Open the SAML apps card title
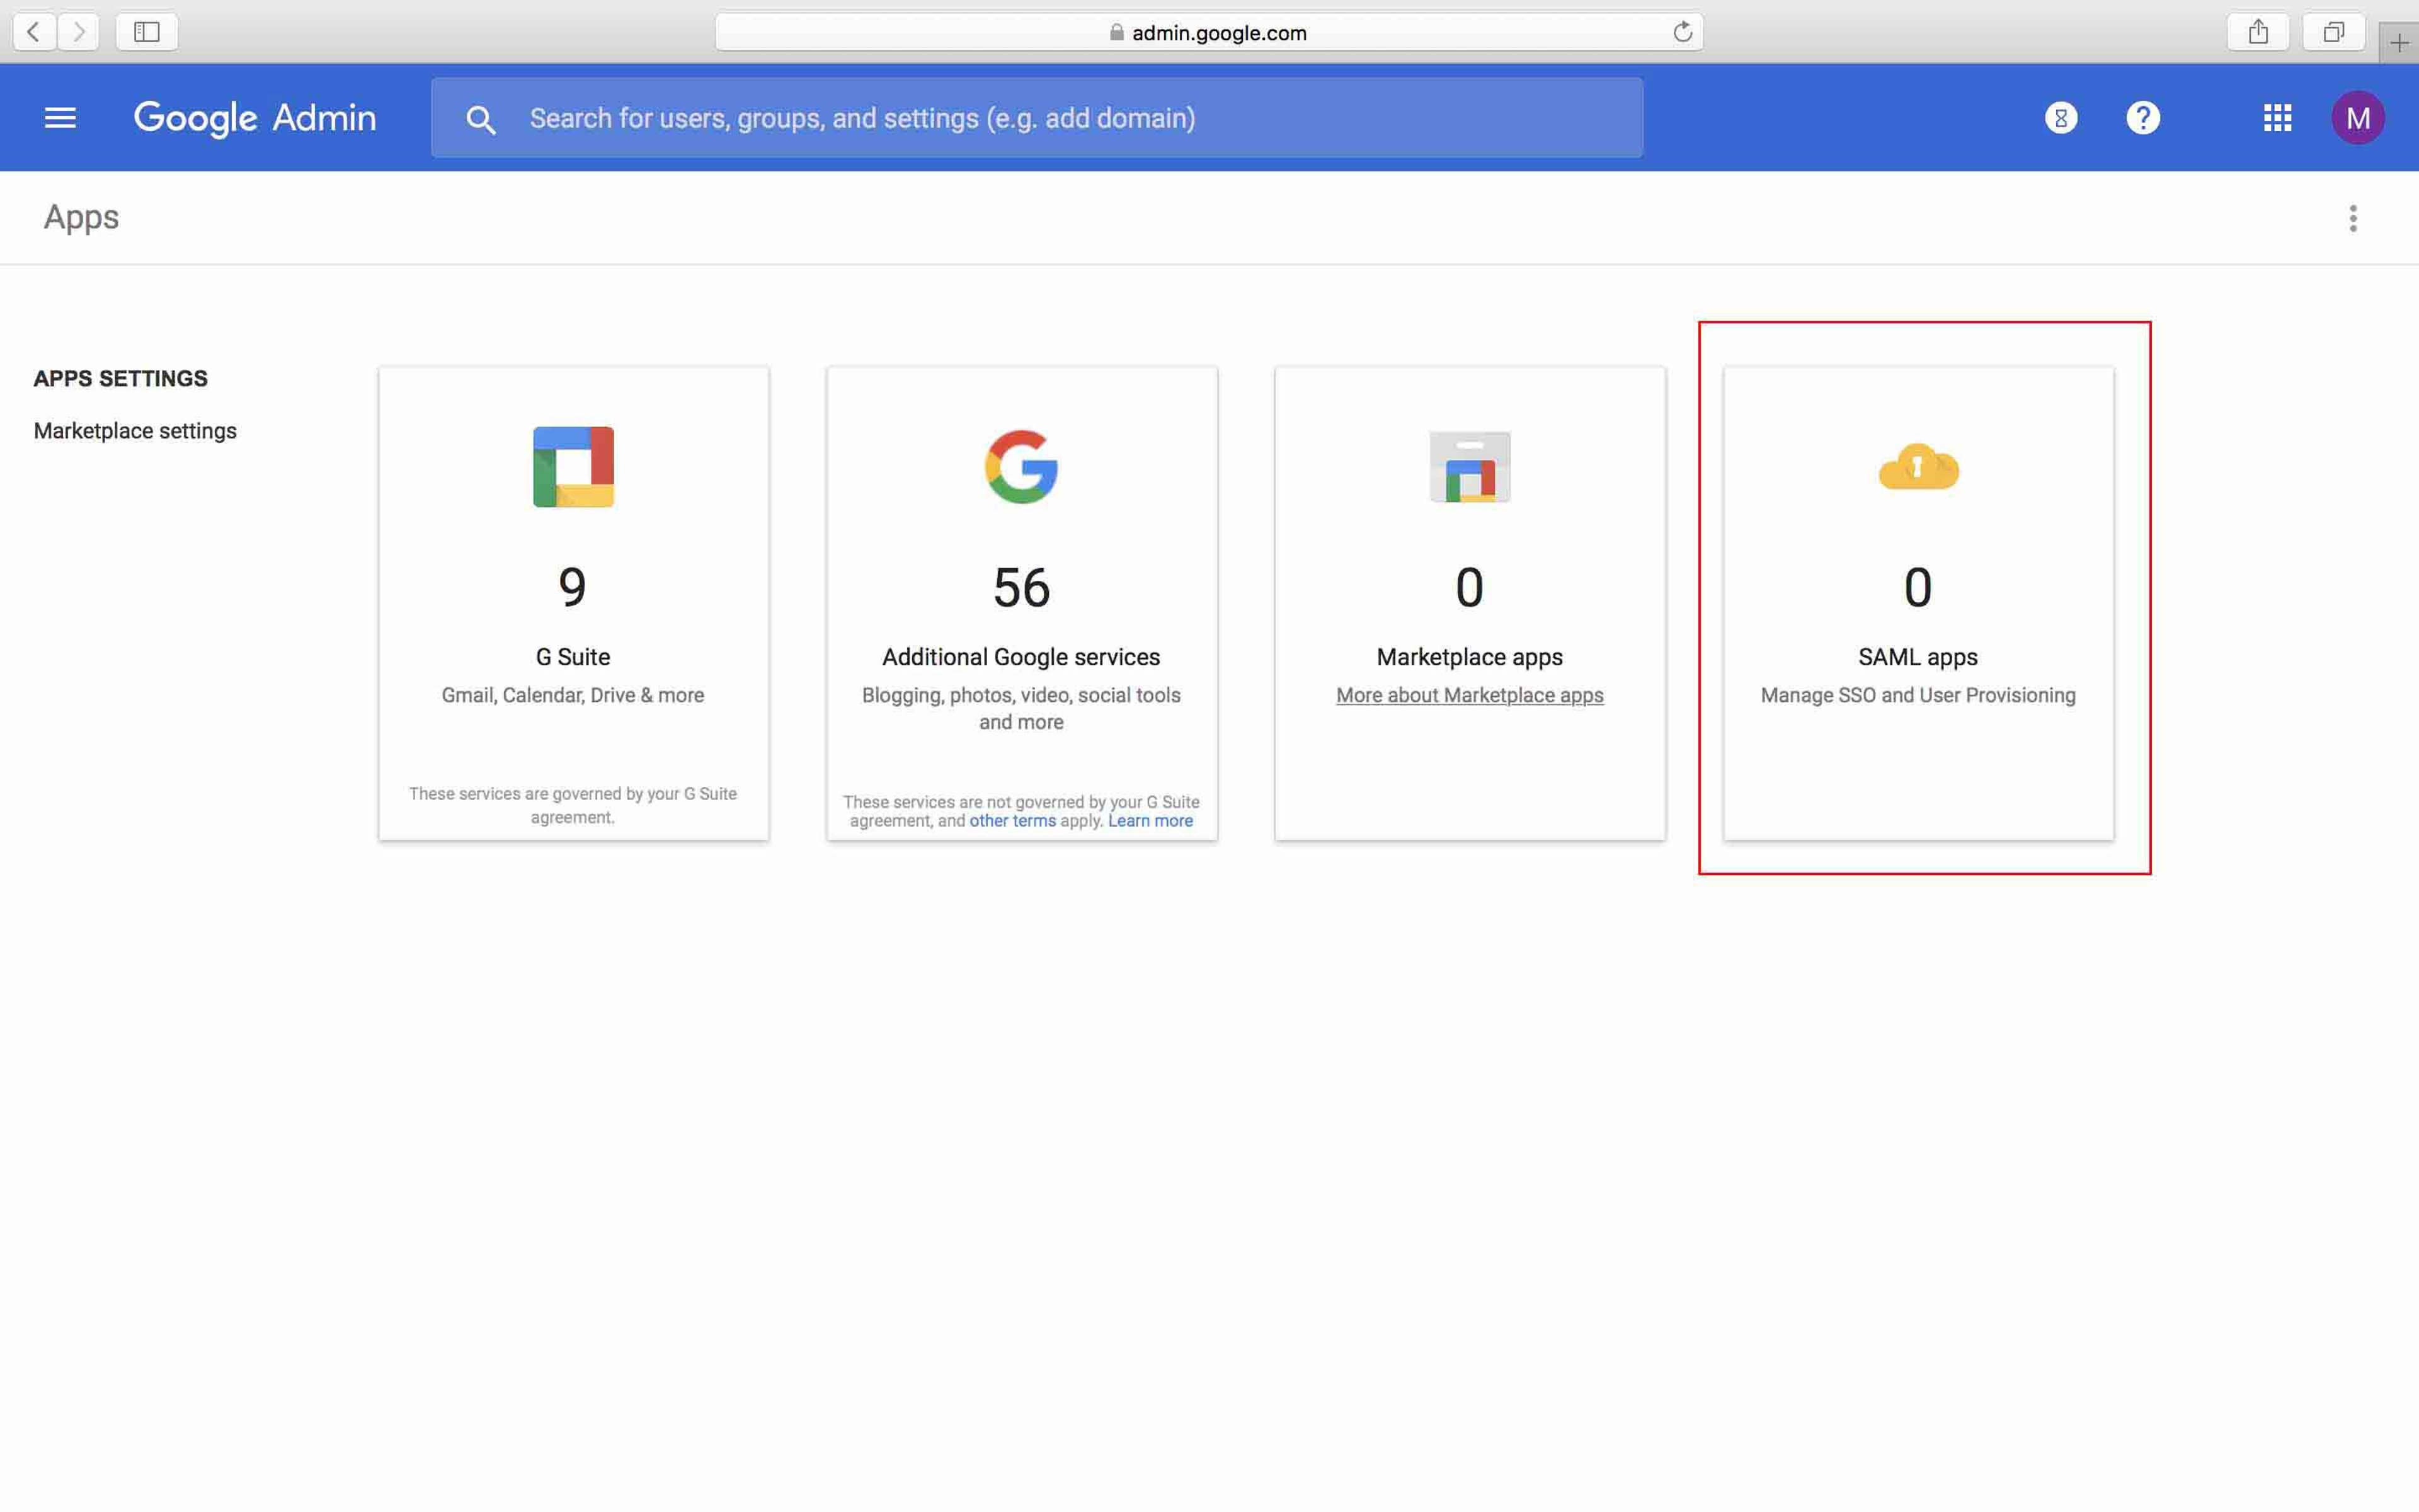2419x1512 pixels. pyautogui.click(x=1918, y=657)
